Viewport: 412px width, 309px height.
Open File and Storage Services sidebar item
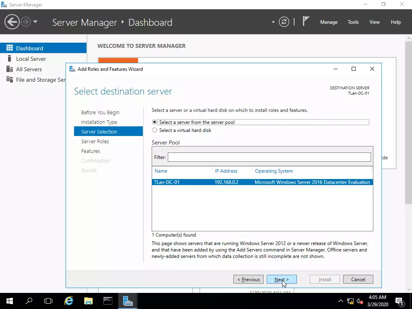pos(33,80)
